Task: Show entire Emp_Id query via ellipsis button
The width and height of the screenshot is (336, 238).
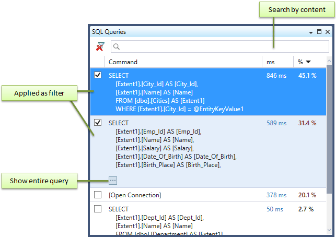Action: [113, 181]
